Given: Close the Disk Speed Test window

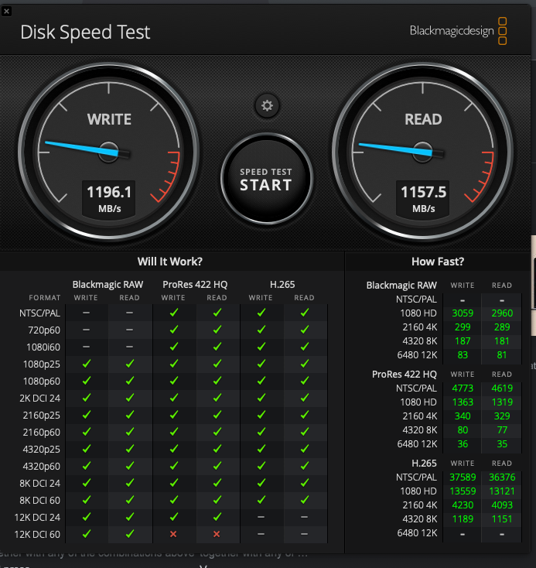Looking at the screenshot, I should point(6,12).
